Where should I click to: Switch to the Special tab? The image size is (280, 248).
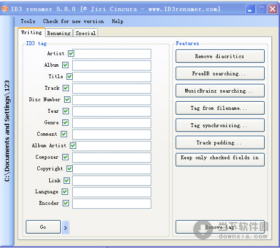pos(86,33)
